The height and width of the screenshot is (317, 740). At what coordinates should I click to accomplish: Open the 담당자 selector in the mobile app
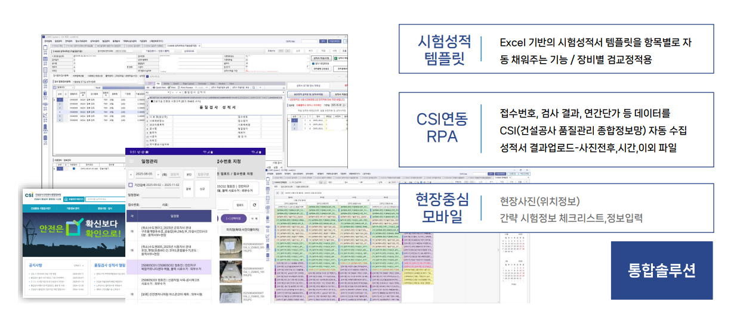175,175
